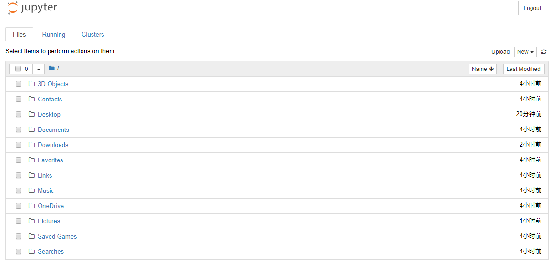This screenshot has height=260, width=551.
Task: Expand the selection type dropdown arrow
Action: 39,69
